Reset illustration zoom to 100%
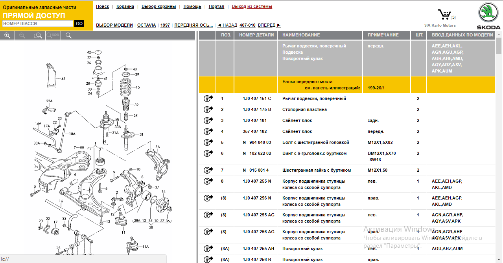The height and width of the screenshot is (263, 503). 53,35
